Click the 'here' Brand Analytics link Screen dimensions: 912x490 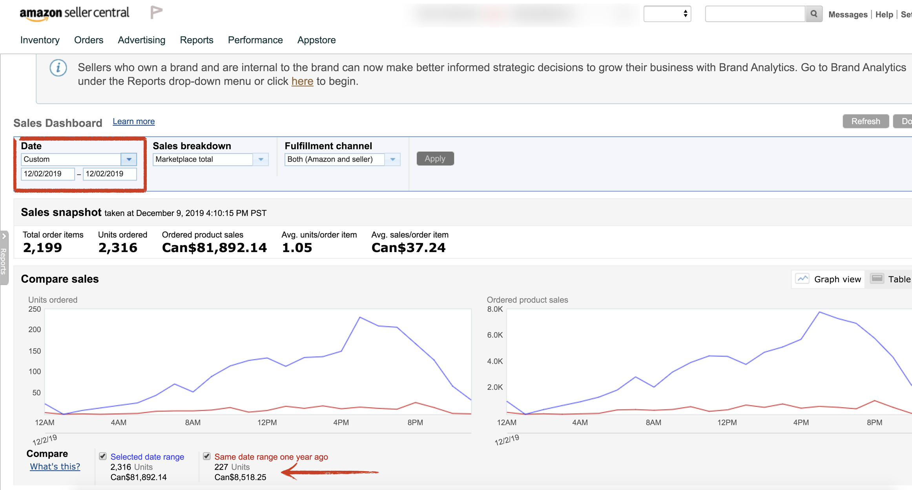302,81
